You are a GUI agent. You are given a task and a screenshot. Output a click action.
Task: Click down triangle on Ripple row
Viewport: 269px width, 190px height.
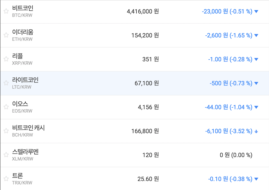pos(256,59)
